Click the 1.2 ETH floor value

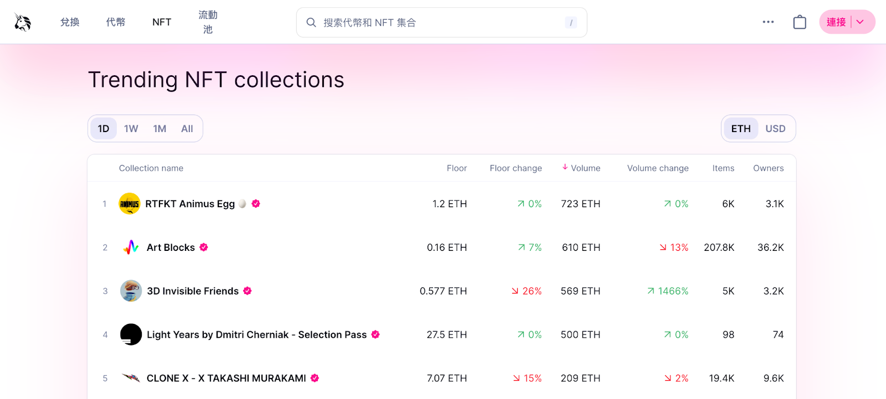[450, 204]
